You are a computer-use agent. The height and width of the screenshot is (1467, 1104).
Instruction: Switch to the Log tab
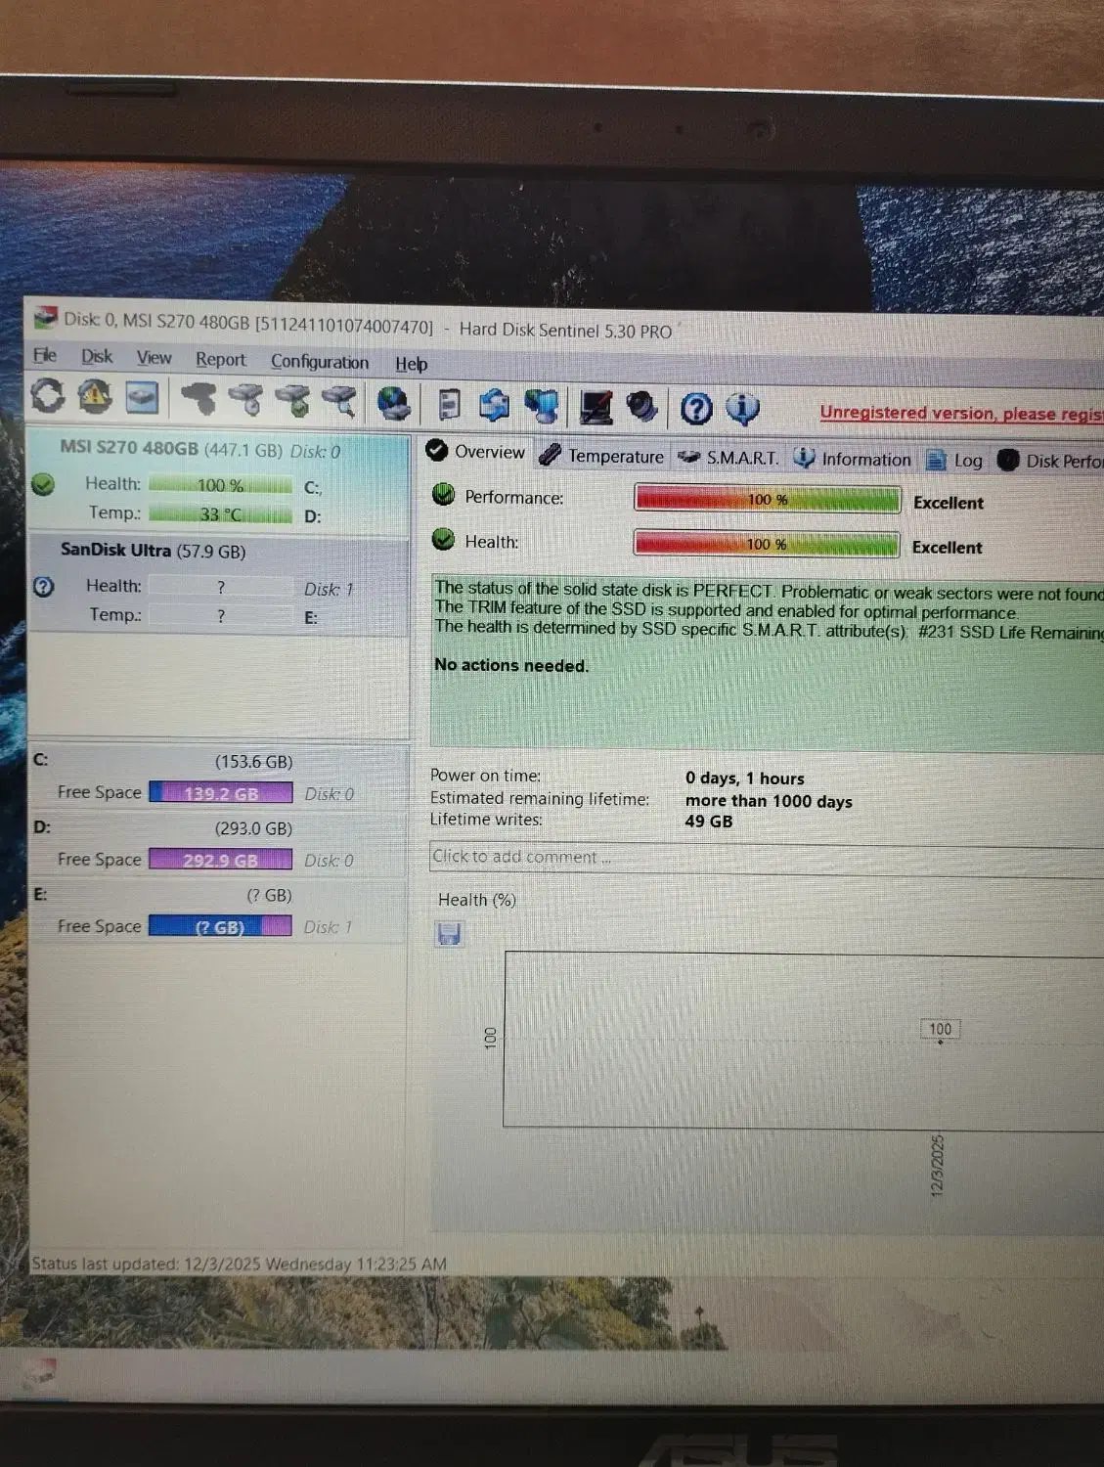[954, 460]
